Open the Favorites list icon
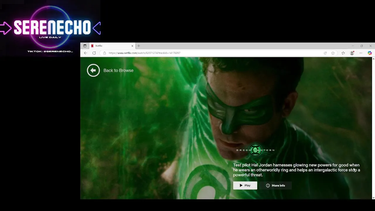 [x=343, y=53]
